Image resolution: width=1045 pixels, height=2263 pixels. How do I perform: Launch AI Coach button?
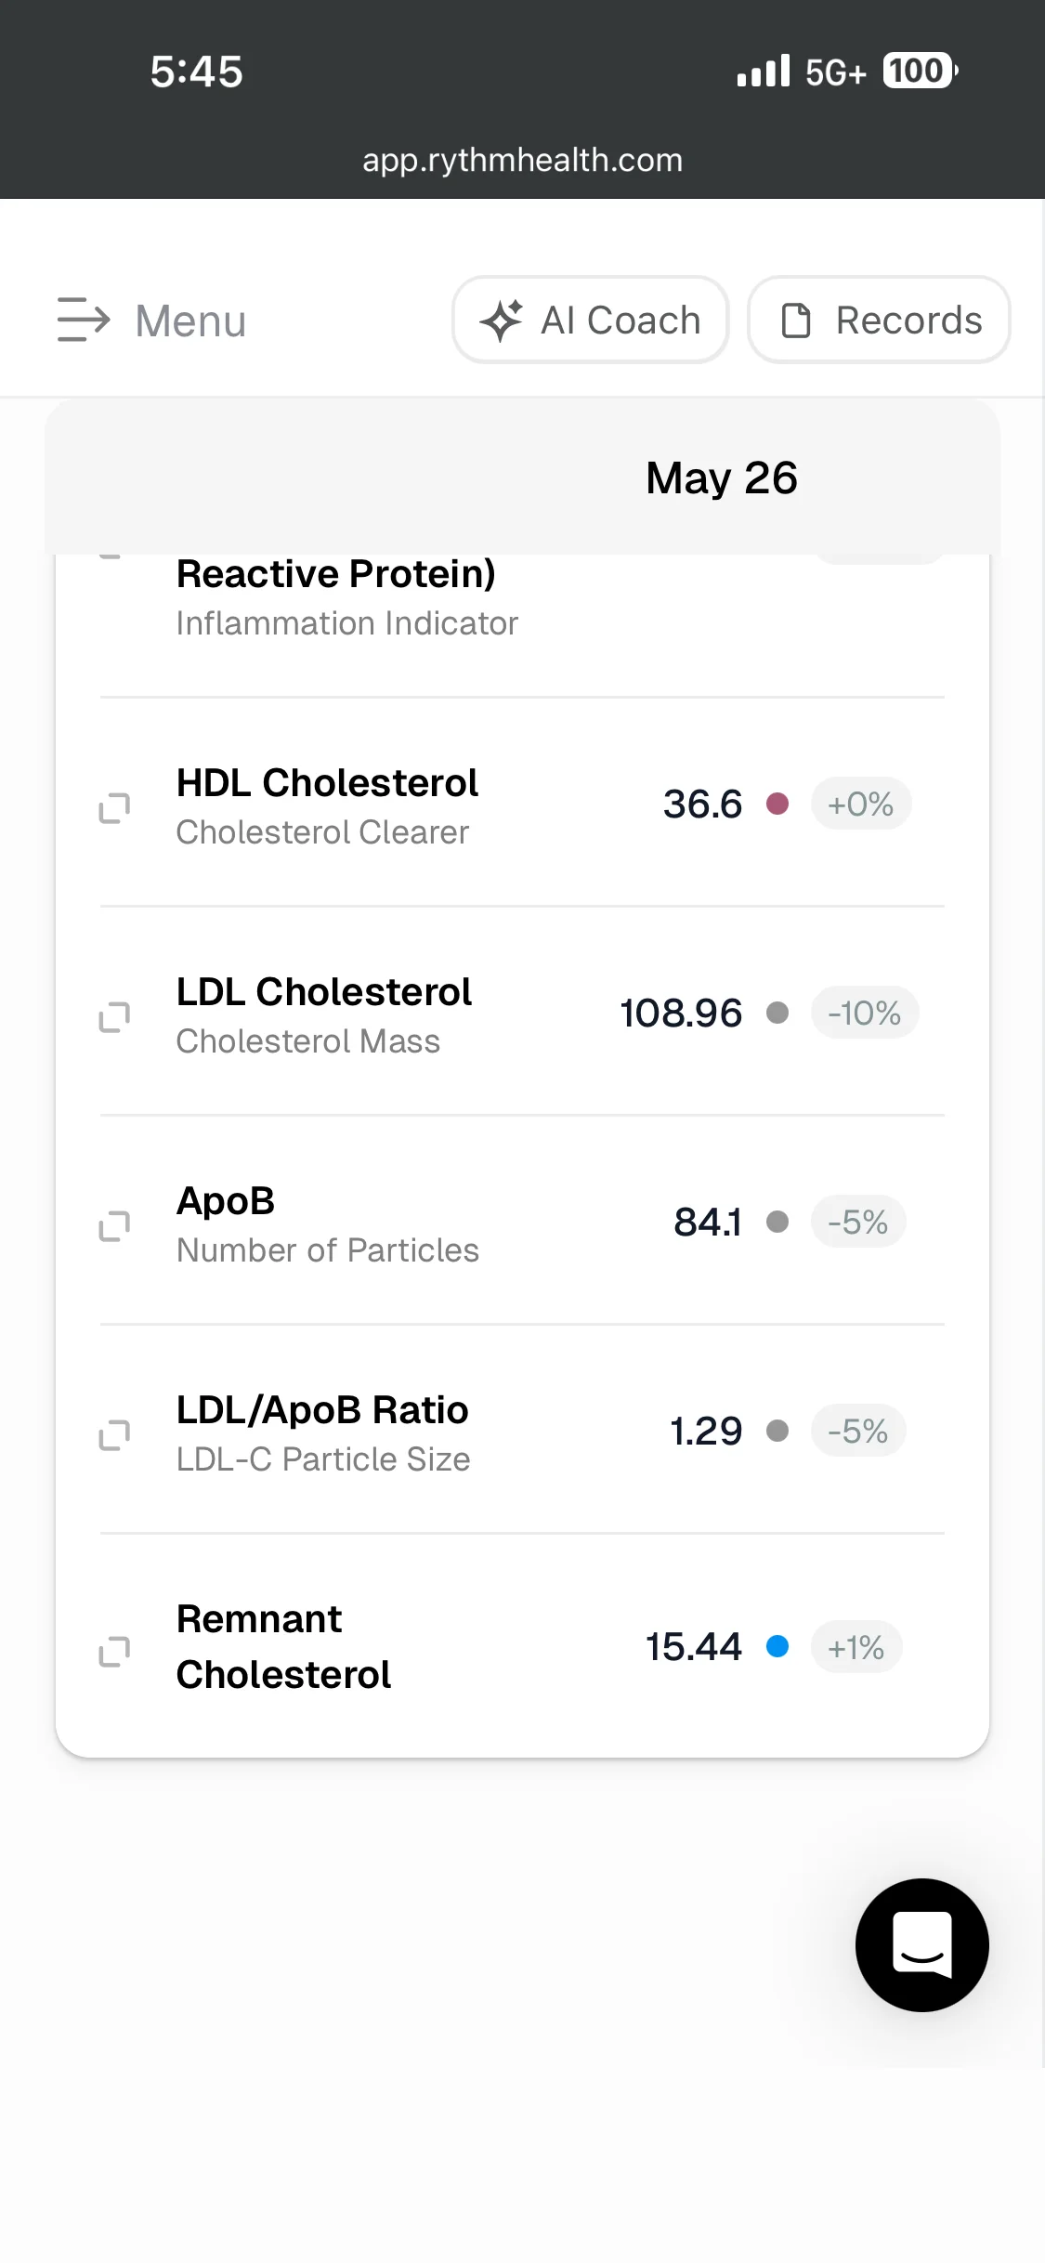590,320
